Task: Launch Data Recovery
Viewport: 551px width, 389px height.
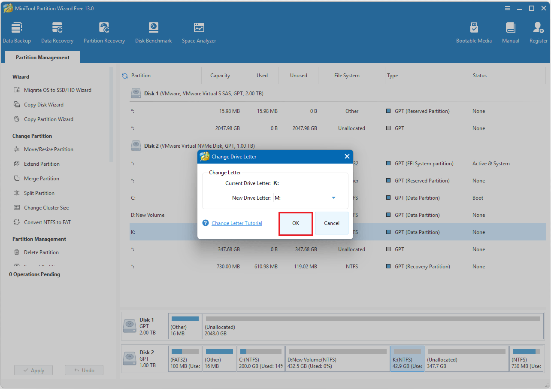Action: pos(57,31)
